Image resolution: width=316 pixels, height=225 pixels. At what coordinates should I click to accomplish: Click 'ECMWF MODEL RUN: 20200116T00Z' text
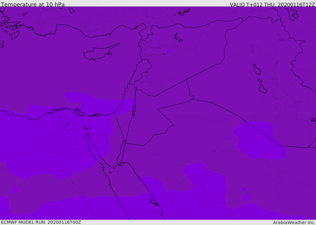[41, 222]
